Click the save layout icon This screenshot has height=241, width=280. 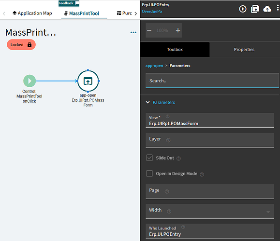255,9
